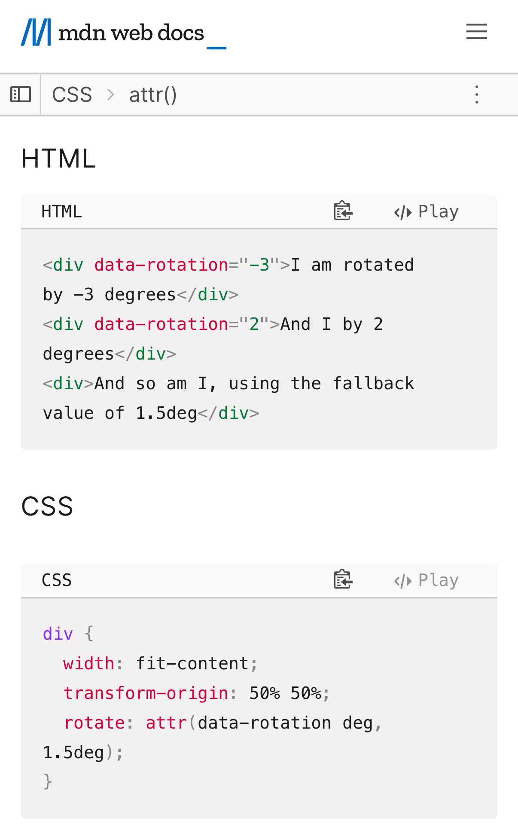Click the breadcrumb chevron separator
Viewport: 518px width, 836px height.
coord(111,95)
